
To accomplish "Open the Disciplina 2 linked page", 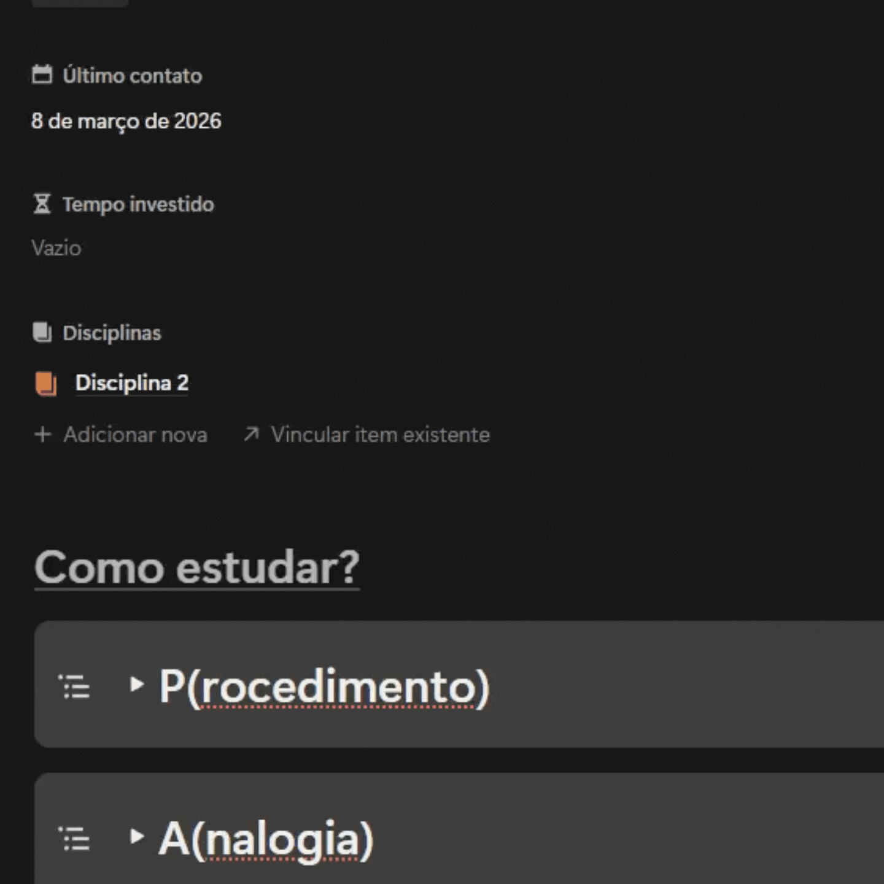I will [131, 383].
